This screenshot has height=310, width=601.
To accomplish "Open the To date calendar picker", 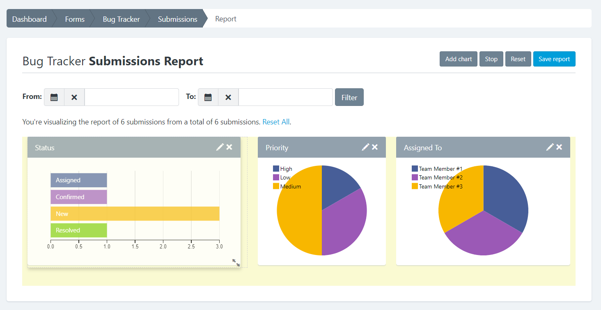I will click(208, 97).
